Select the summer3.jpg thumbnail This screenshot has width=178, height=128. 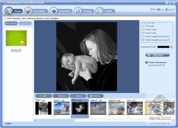(x=116, y=108)
